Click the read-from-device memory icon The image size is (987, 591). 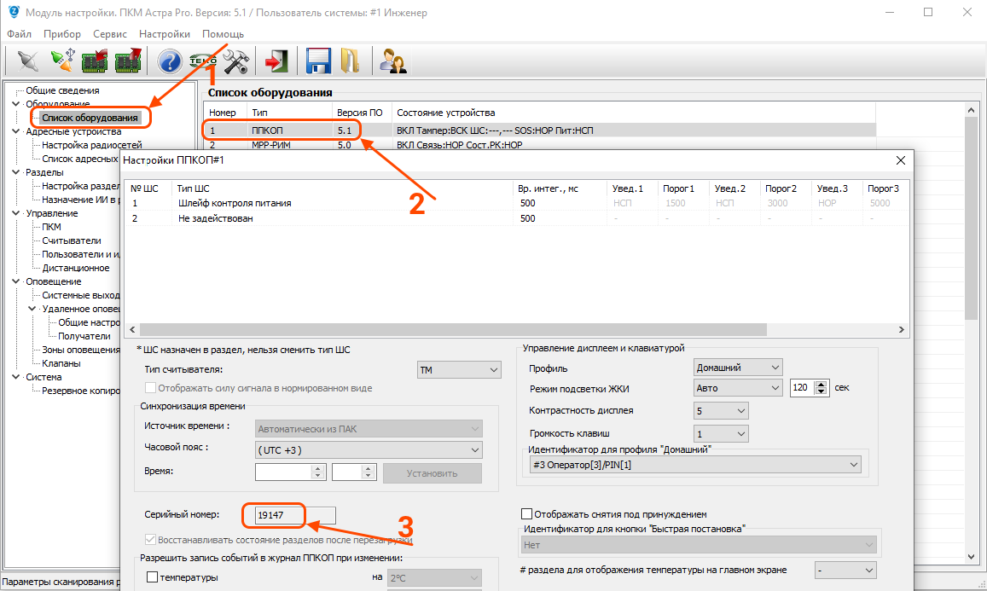95,61
